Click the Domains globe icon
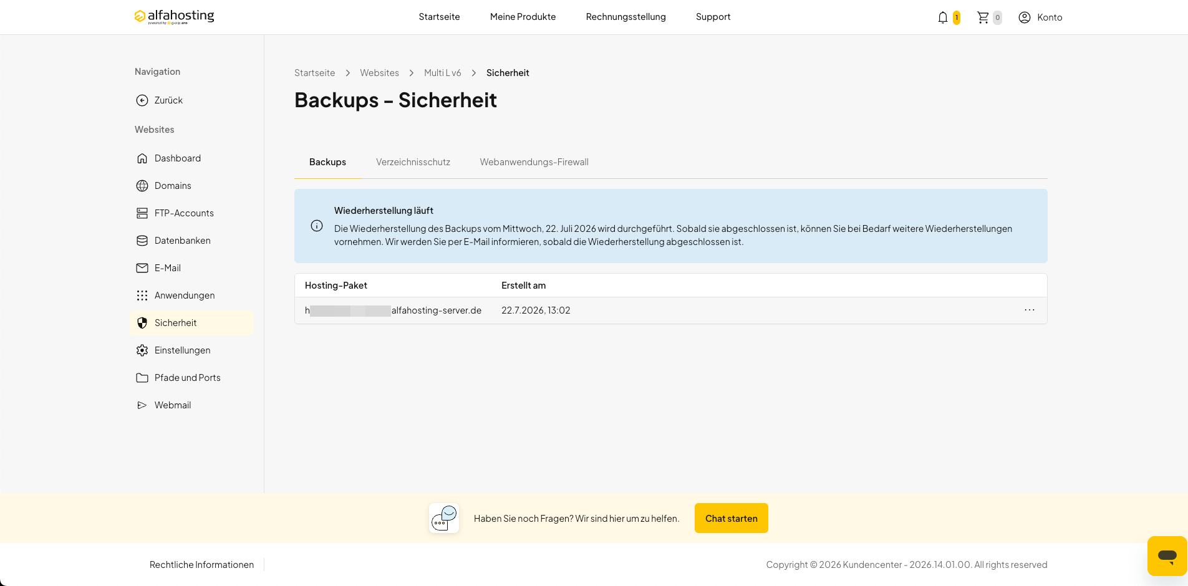1188x586 pixels. click(x=142, y=186)
